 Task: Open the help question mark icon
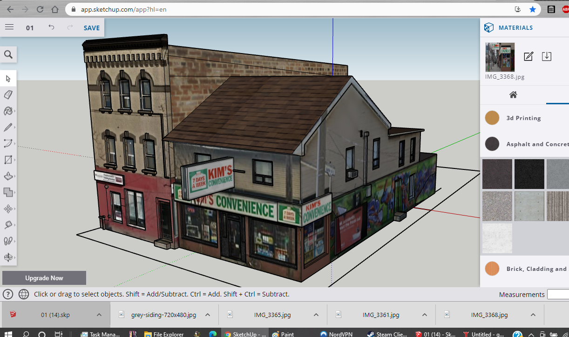8,294
